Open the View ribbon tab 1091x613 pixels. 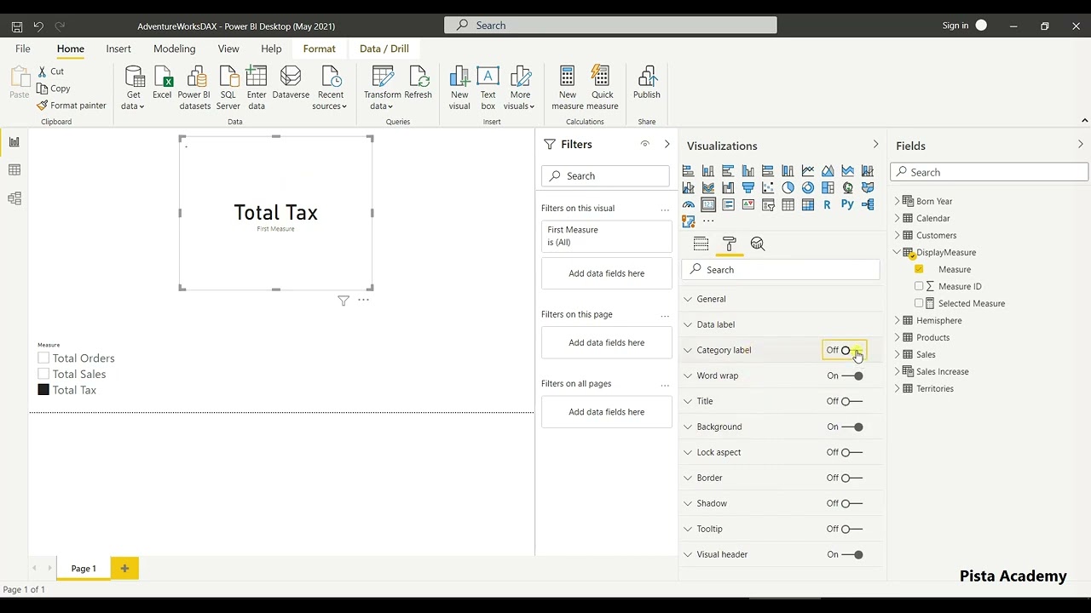[228, 49]
